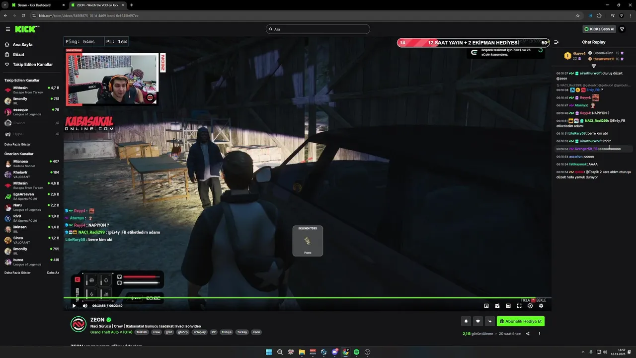
Task: Open the profile dropdown icon in top-right
Action: click(622, 29)
